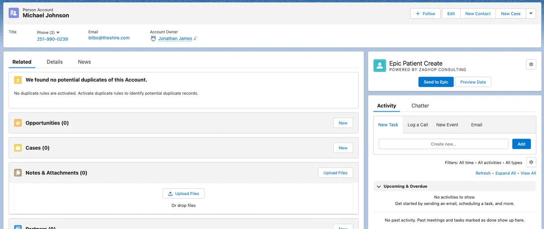Image resolution: width=544 pixels, height=229 pixels.
Task: Select the Log a Call tab
Action: coord(418,125)
